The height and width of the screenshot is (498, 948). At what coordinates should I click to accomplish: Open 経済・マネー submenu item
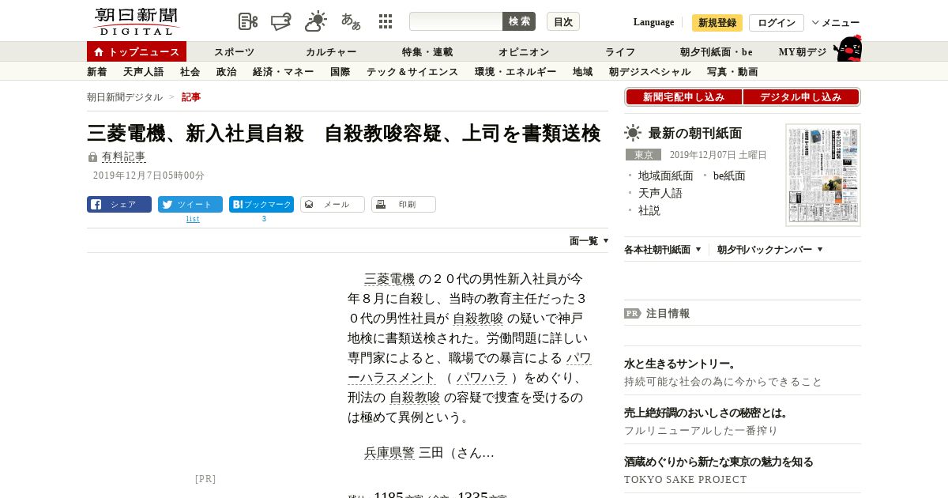(284, 71)
